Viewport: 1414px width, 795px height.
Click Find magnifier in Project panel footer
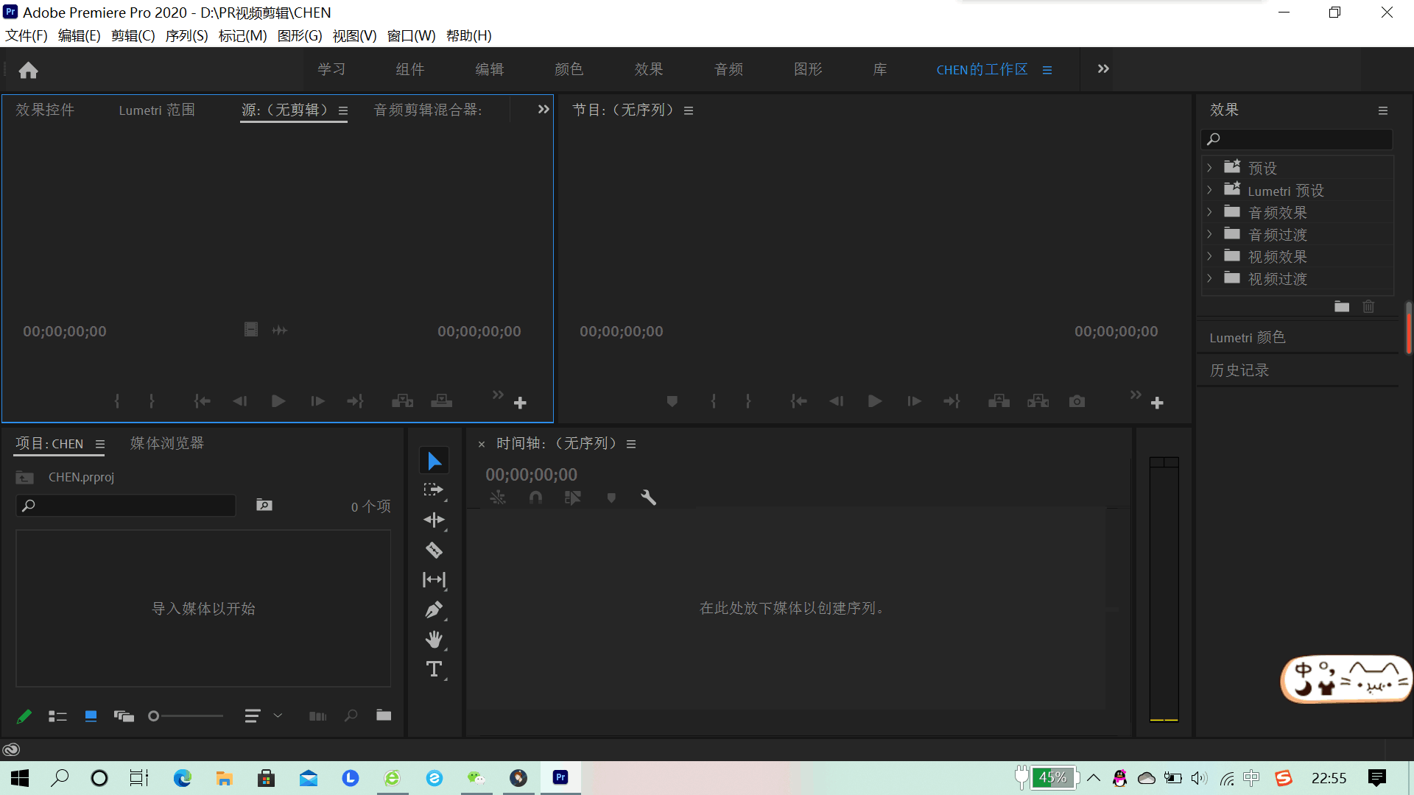351,715
